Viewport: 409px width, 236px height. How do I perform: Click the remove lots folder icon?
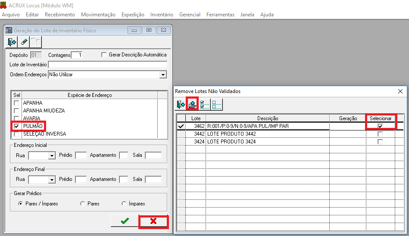193,105
